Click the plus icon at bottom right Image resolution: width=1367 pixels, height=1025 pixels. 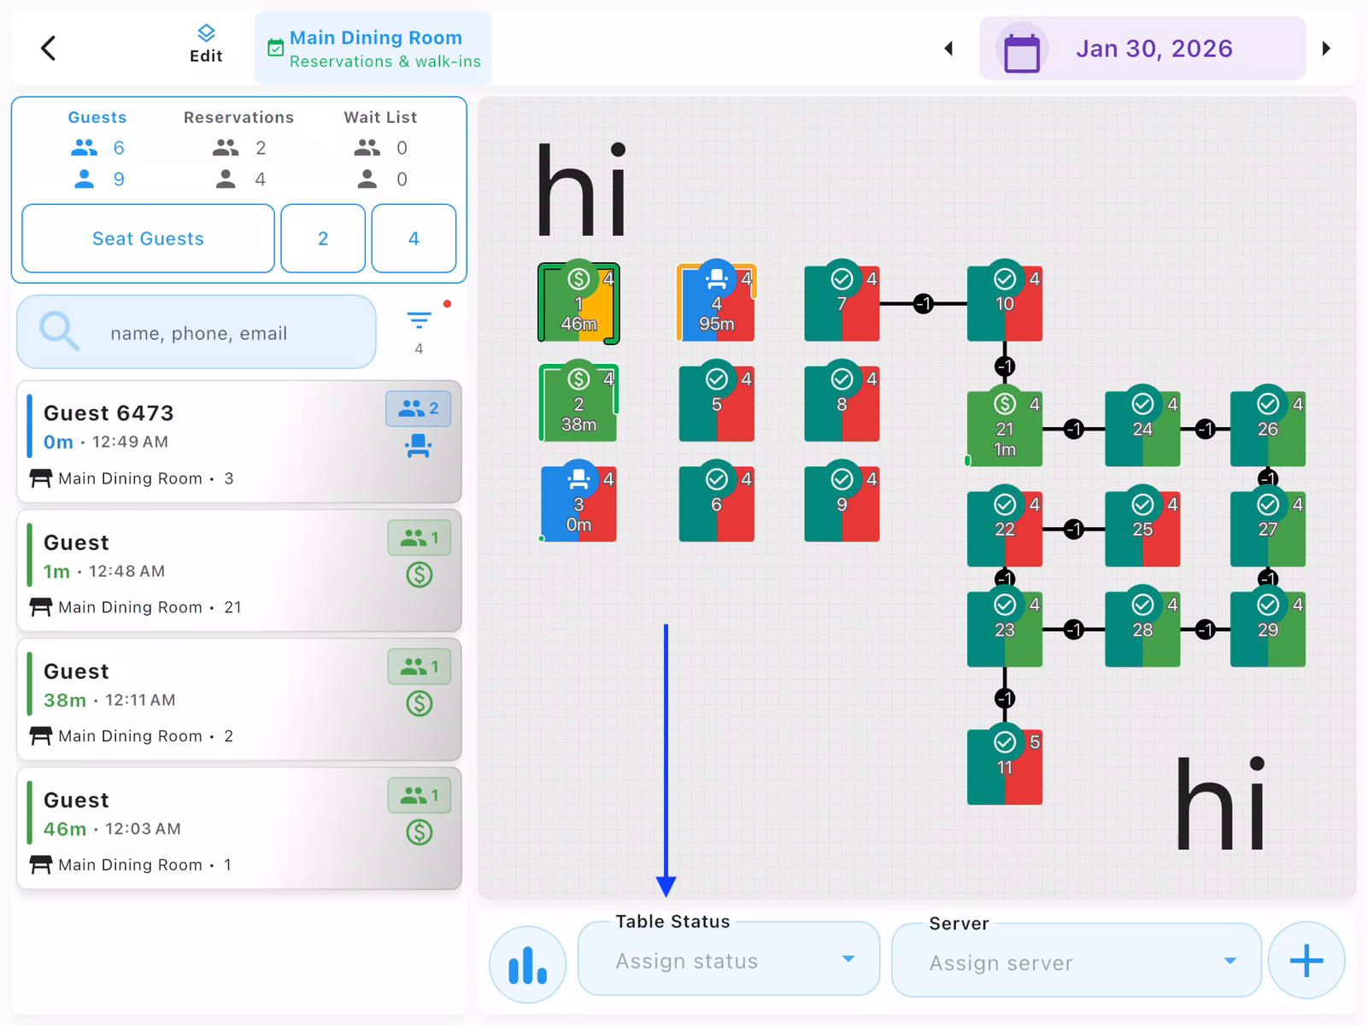[1306, 960]
